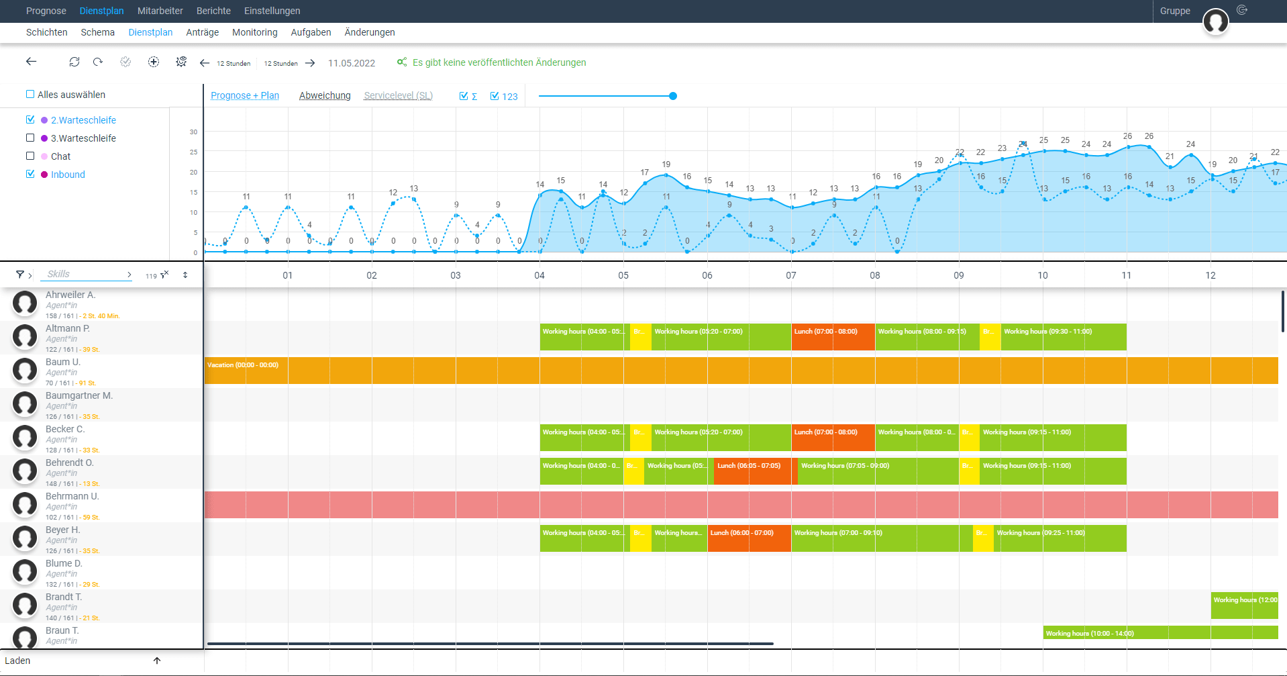Click the add shift plus-circle icon
The image size is (1287, 676).
[x=154, y=62]
